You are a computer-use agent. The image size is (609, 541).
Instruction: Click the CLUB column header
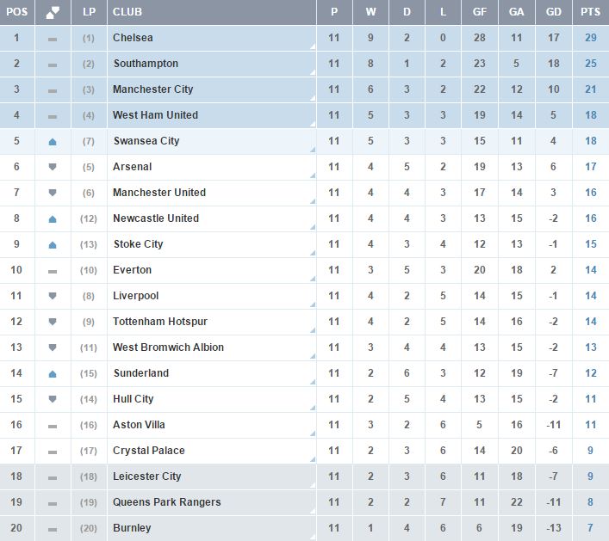coord(127,12)
